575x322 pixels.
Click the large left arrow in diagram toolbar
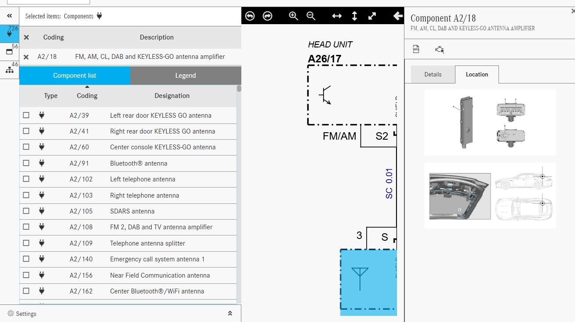398,16
